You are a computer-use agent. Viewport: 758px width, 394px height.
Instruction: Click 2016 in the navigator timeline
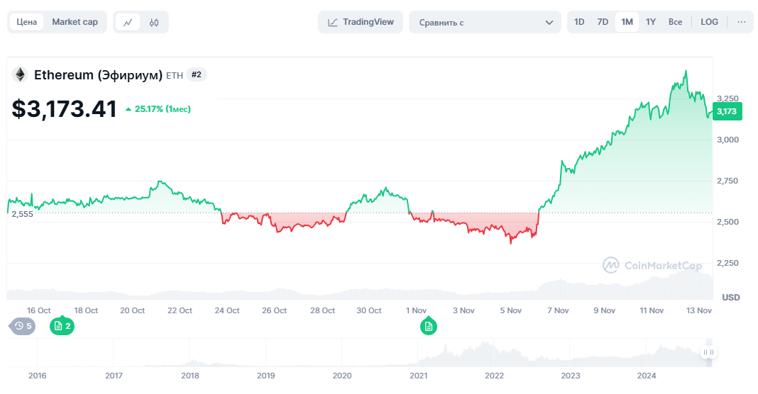pyautogui.click(x=37, y=376)
